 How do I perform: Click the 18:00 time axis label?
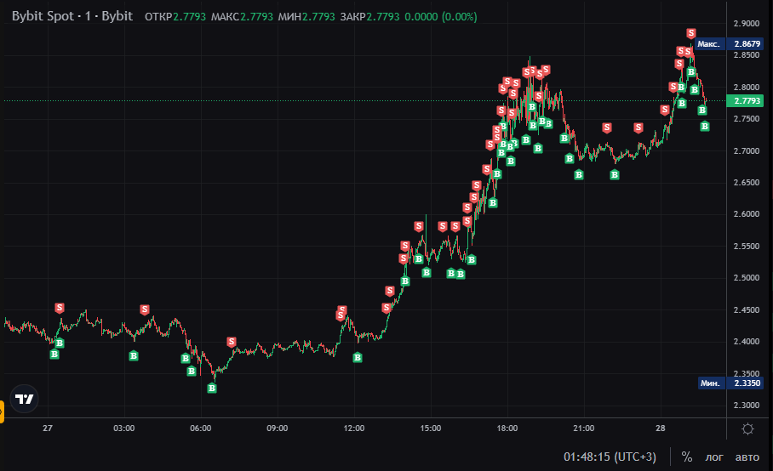507,428
